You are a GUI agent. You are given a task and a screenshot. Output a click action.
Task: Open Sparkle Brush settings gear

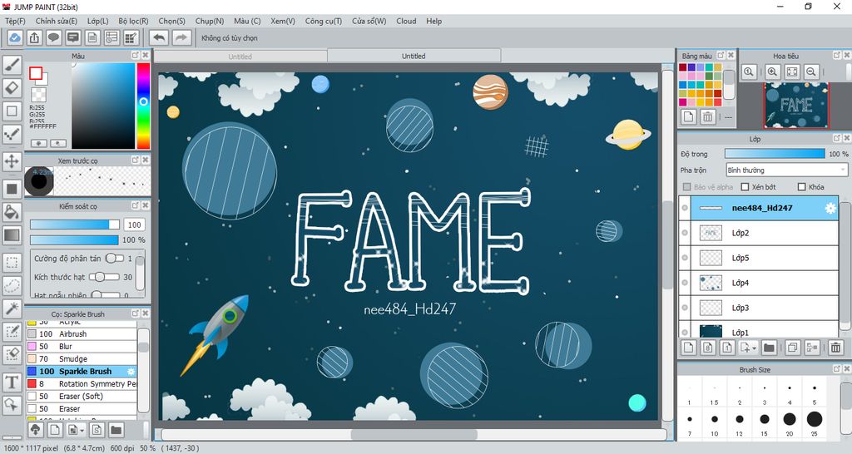point(131,372)
